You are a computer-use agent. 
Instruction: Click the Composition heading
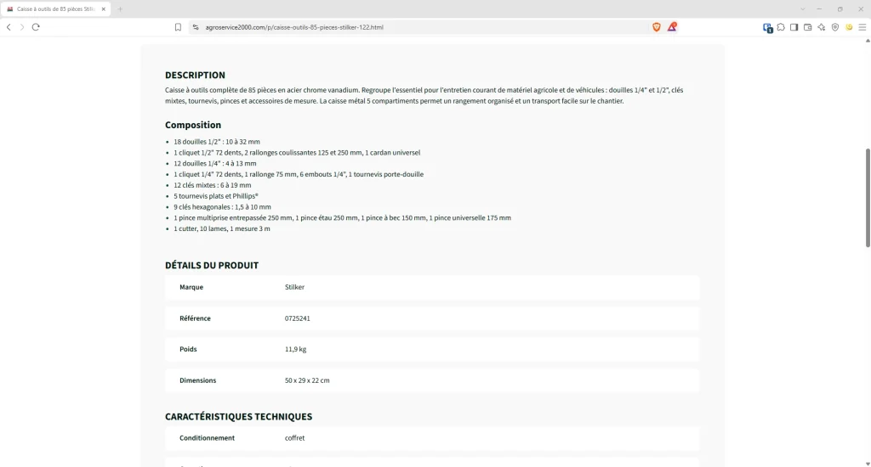tap(193, 125)
